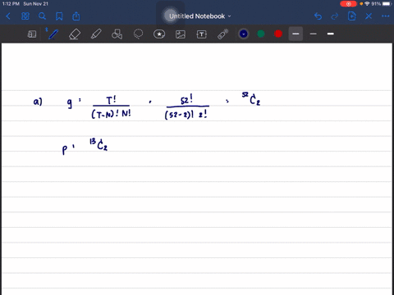Screen dimensions: 394x295
Task: Select the Shapes tool
Action: click(x=117, y=34)
